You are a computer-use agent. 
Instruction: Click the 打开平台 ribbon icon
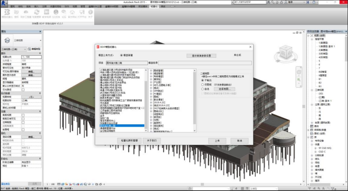coord(82,12)
